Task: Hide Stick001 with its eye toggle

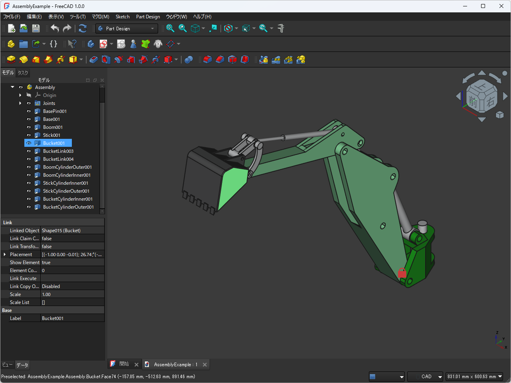Action: [28, 135]
